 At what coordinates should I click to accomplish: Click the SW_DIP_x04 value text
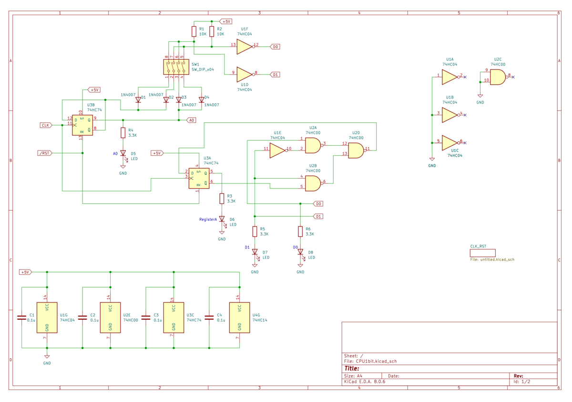[x=203, y=69]
